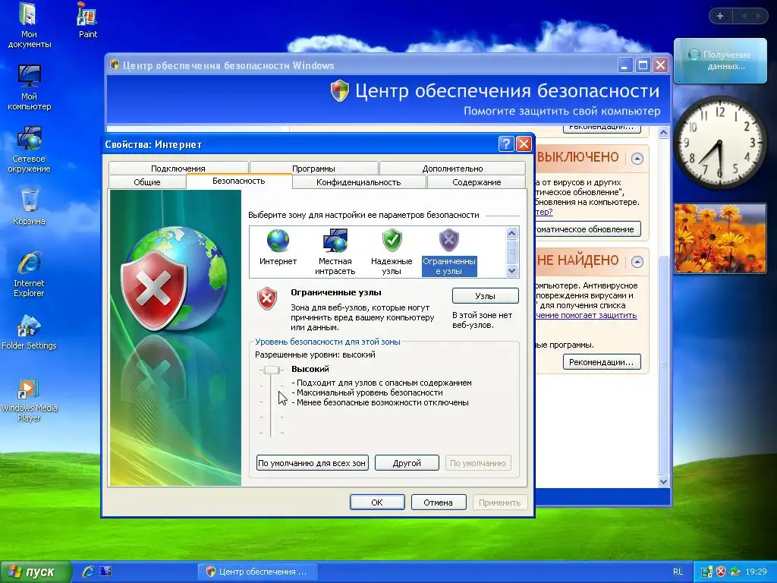Viewport: 777px width, 583px height.
Task: Launch Windows Media Player shortcut
Action: 30,399
